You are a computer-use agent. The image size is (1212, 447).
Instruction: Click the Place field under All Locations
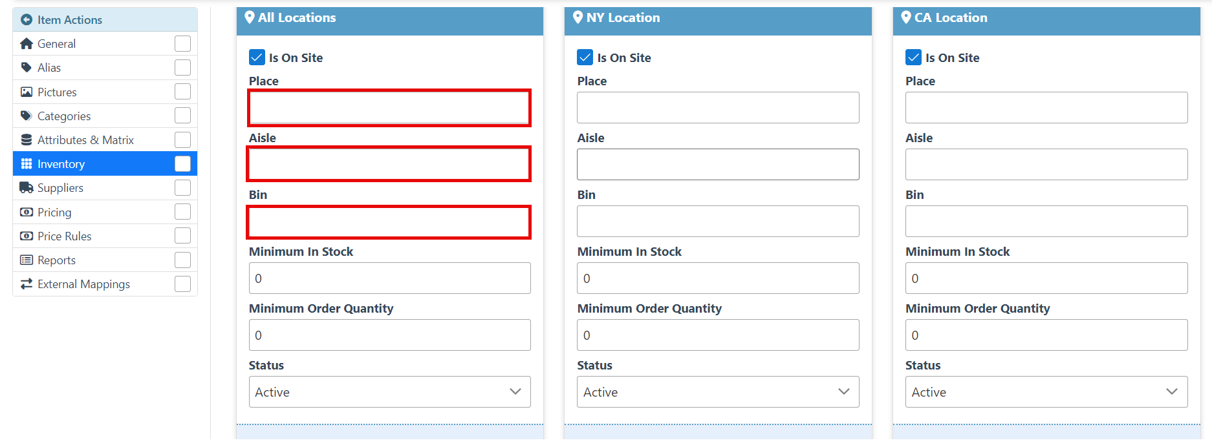click(x=389, y=108)
